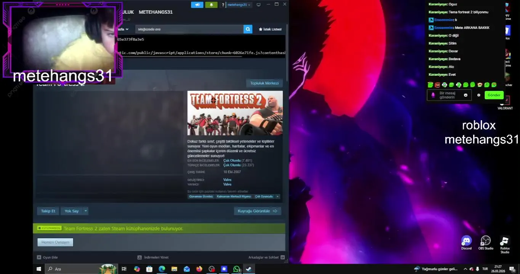This screenshot has width=520, height=274.
Task: Open Copilot from the taskbar
Action: tap(137, 269)
